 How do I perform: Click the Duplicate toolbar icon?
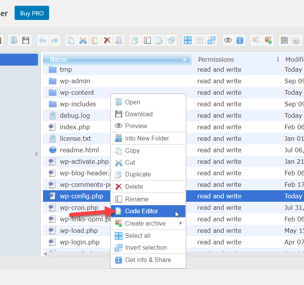pos(135,40)
